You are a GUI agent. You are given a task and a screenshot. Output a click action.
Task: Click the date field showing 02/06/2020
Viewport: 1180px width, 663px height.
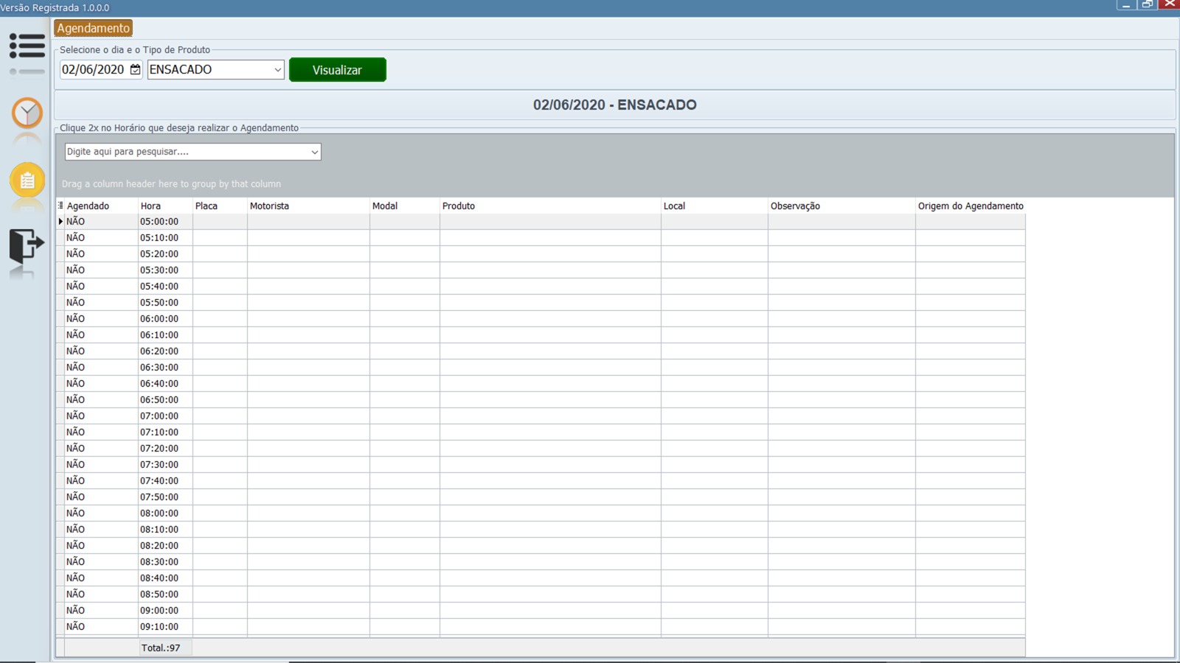point(93,69)
